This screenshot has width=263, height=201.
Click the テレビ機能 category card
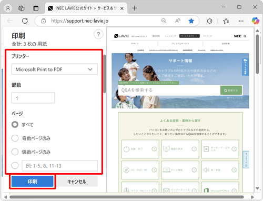click(180, 170)
